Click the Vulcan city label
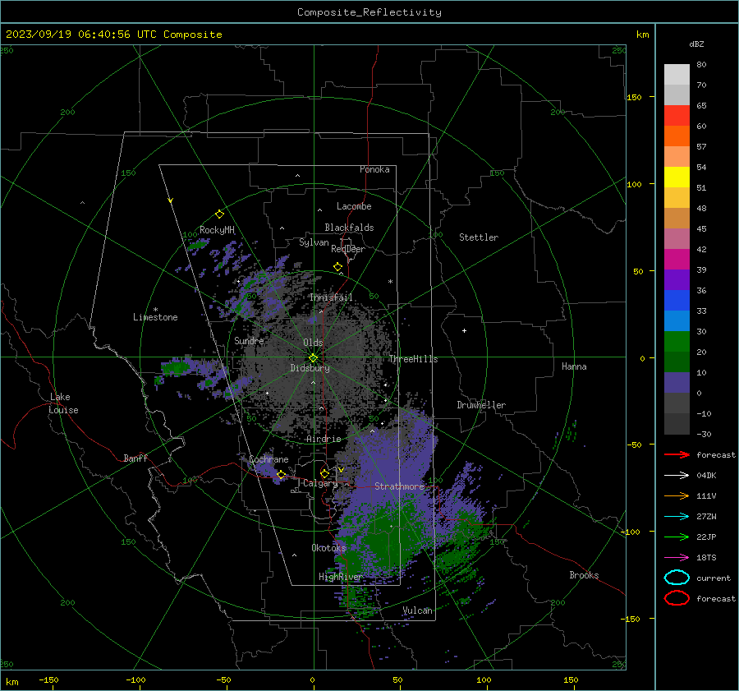The height and width of the screenshot is (691, 739). (x=417, y=610)
